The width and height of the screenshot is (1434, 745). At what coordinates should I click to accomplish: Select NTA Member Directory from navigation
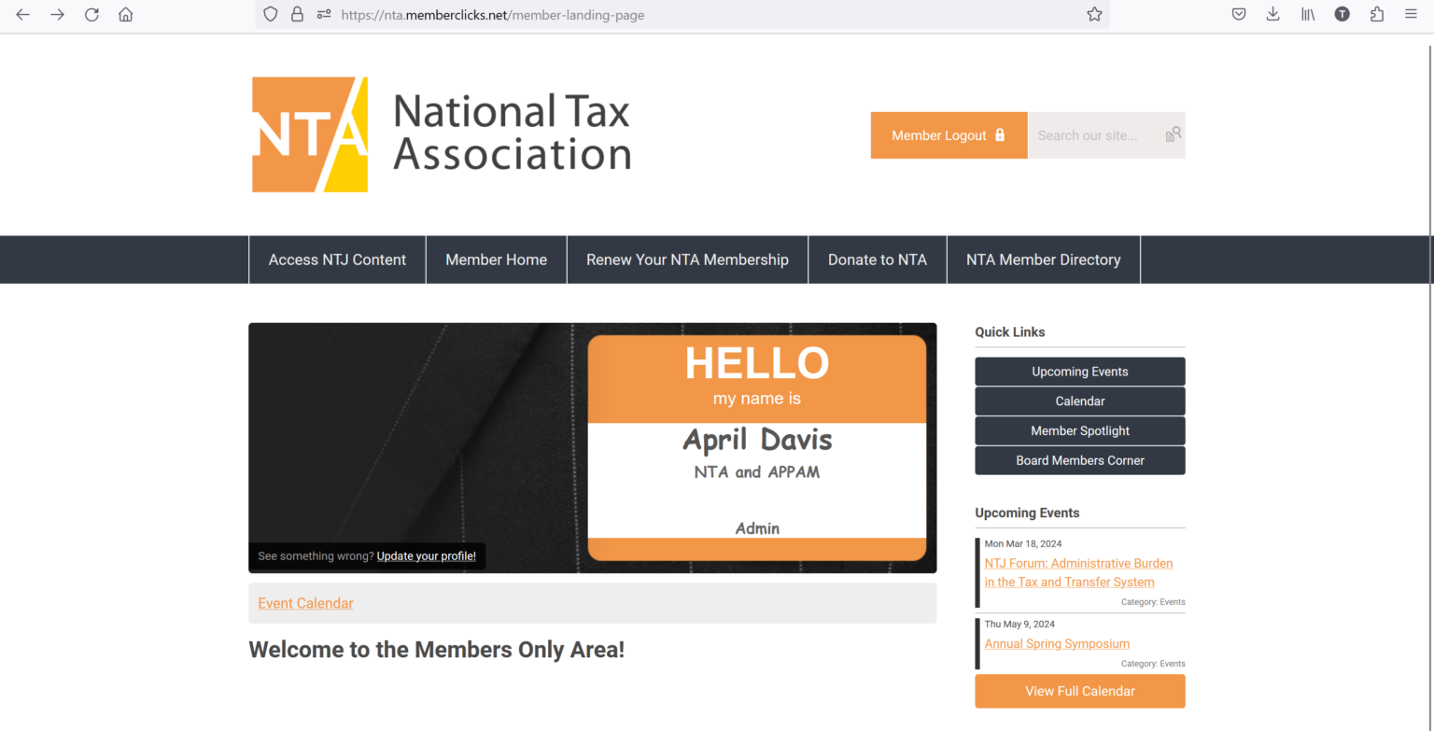pyautogui.click(x=1043, y=260)
